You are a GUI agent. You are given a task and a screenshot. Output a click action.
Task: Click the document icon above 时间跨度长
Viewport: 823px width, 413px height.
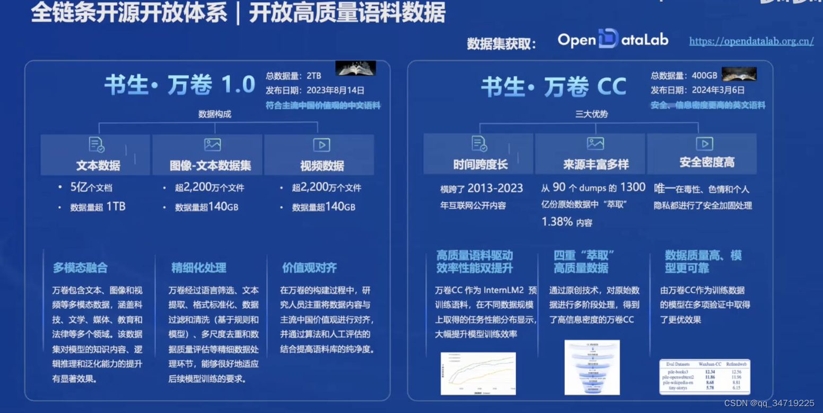click(x=479, y=143)
